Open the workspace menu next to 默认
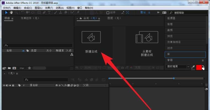Viewport: 210px width, 110px height. click(x=149, y=13)
